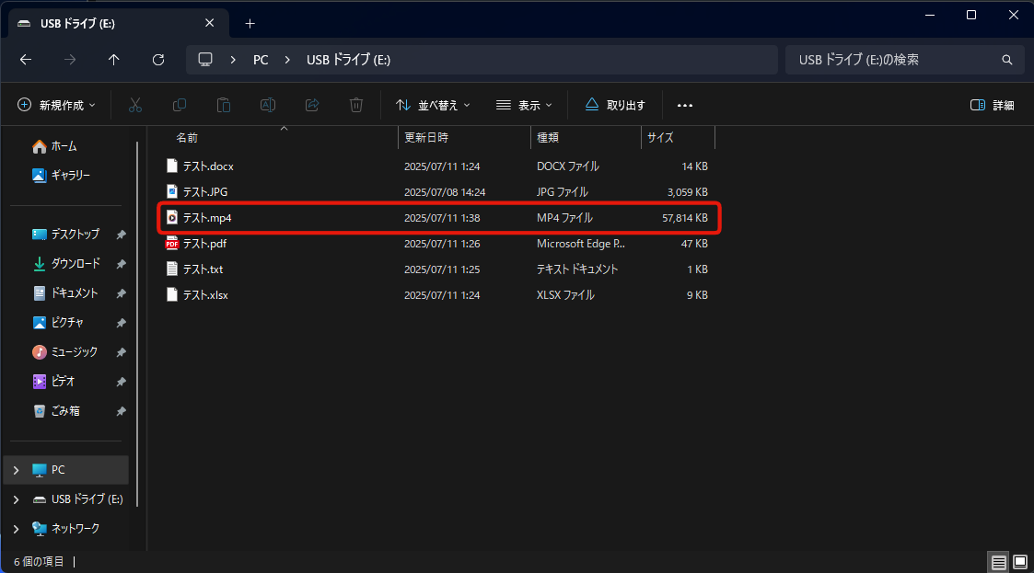
Task: Click the Cut scissors icon
Action: click(x=135, y=105)
